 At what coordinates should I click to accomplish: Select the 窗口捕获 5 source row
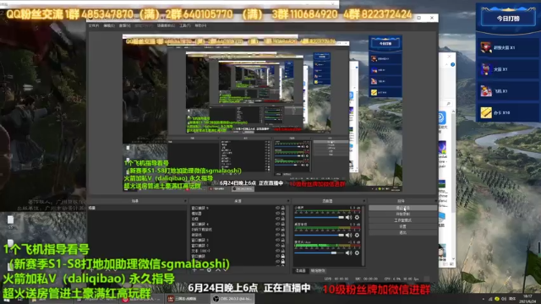tap(238, 208)
